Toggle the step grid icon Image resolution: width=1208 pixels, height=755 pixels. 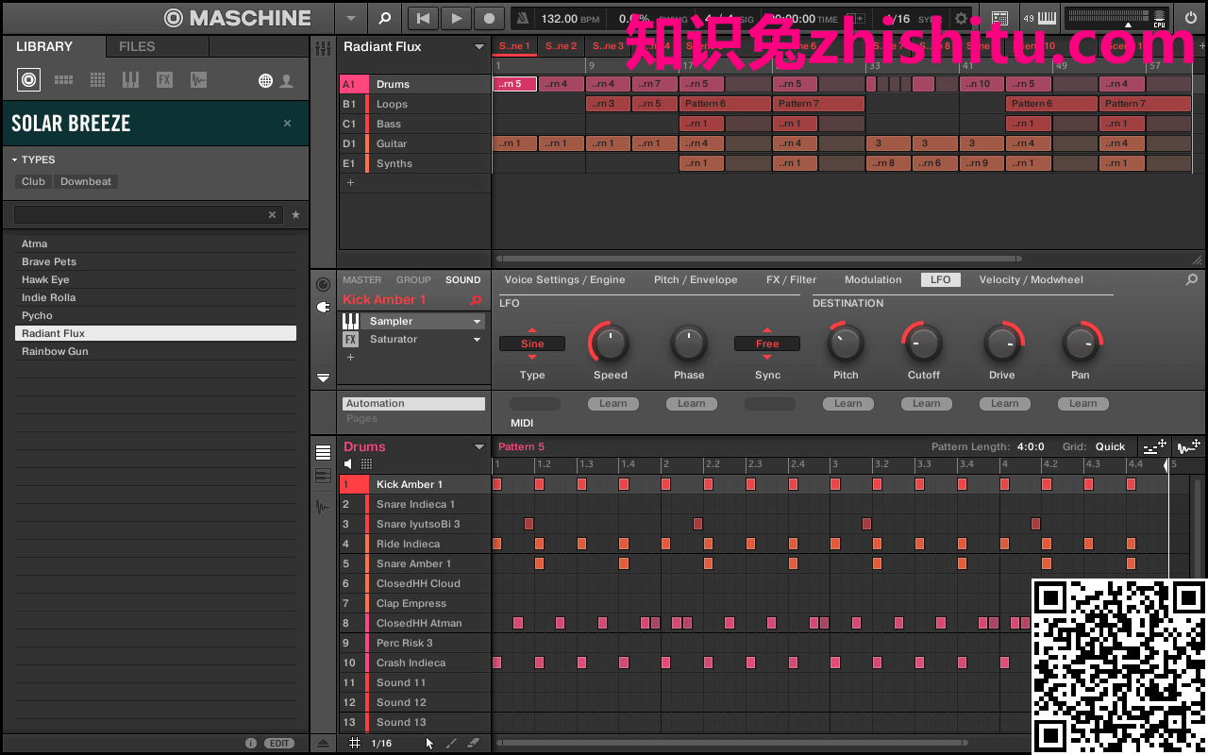coord(354,744)
